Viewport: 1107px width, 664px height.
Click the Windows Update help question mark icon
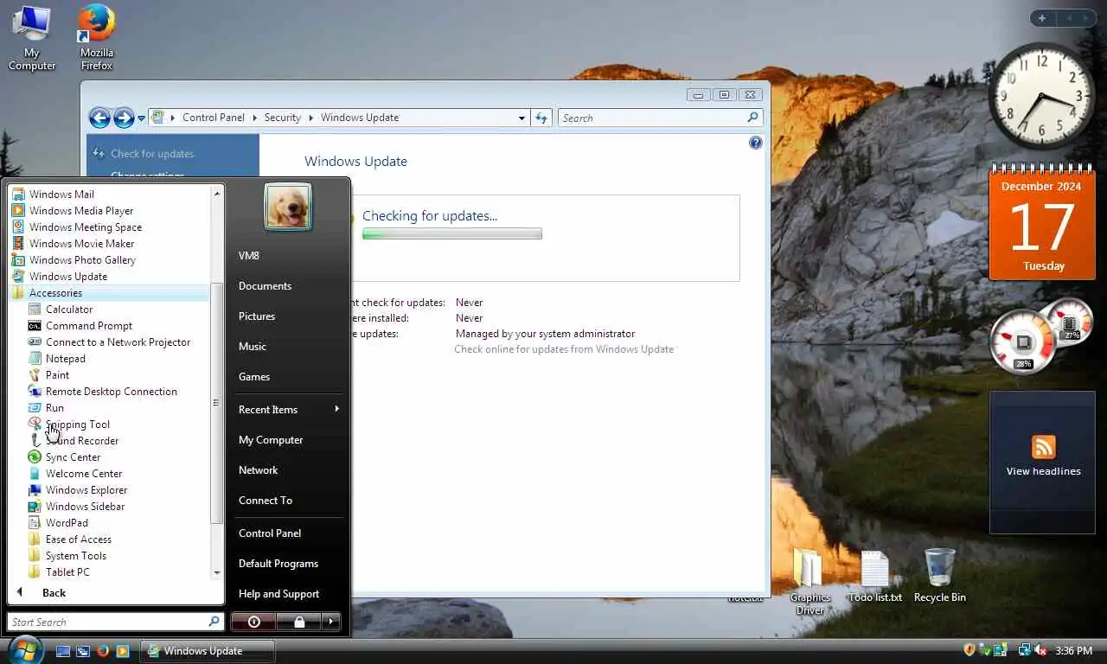756,143
